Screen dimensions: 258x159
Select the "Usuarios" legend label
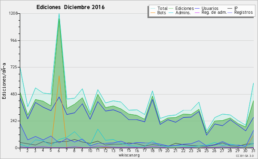tap(210, 8)
